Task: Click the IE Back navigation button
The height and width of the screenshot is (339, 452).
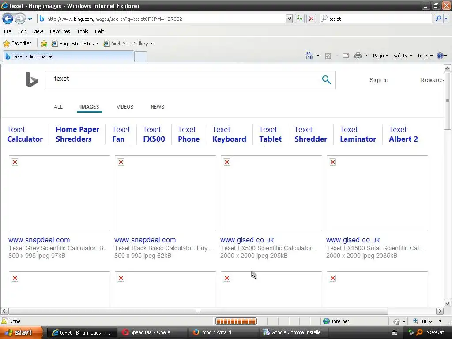Action: (8, 19)
